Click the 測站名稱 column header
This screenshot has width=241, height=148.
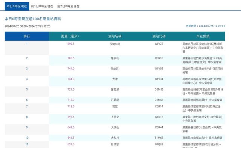pos(115,36)
